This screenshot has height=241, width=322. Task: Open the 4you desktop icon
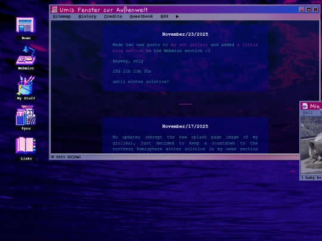(x=26, y=118)
